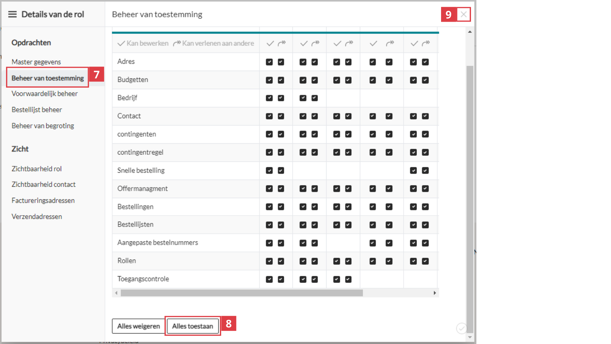Click the Toegangscontrole row label

click(x=143, y=279)
